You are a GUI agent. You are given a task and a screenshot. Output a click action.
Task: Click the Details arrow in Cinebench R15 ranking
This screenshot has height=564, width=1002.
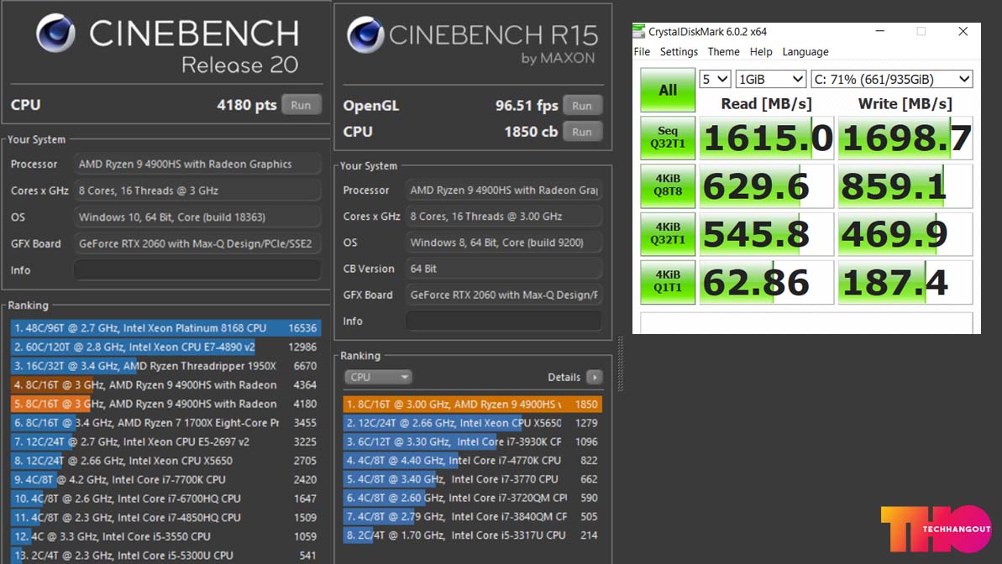[x=595, y=378]
